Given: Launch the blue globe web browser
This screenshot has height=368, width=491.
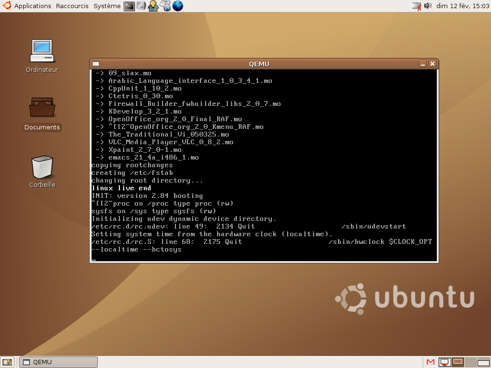Looking at the screenshot, I should click(177, 6).
